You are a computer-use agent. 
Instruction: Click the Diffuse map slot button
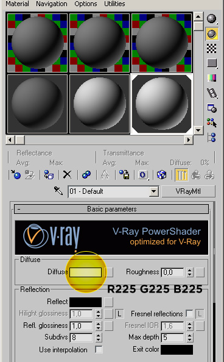pyautogui.click(x=109, y=272)
